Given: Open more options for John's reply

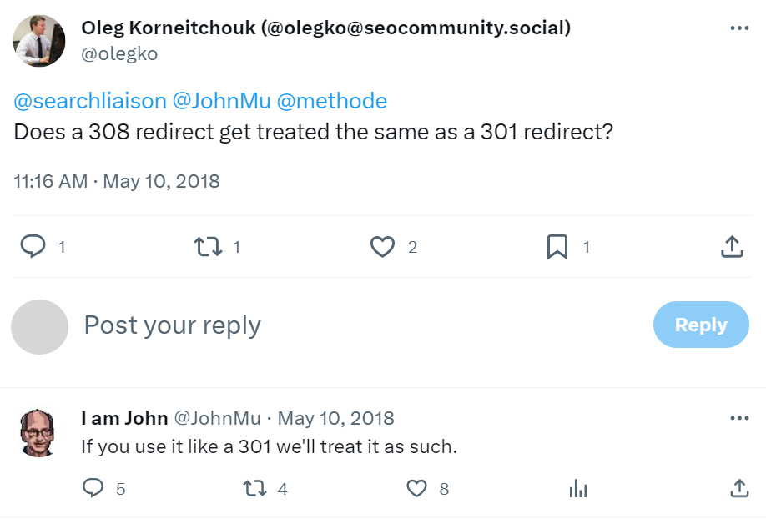Looking at the screenshot, I should [739, 417].
